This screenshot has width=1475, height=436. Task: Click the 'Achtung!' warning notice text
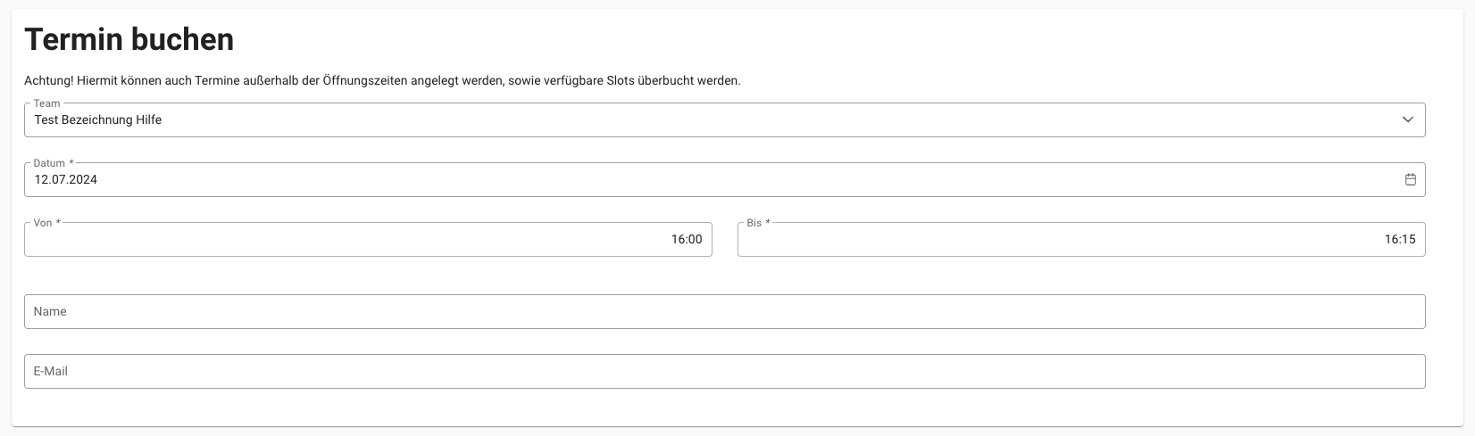click(382, 80)
